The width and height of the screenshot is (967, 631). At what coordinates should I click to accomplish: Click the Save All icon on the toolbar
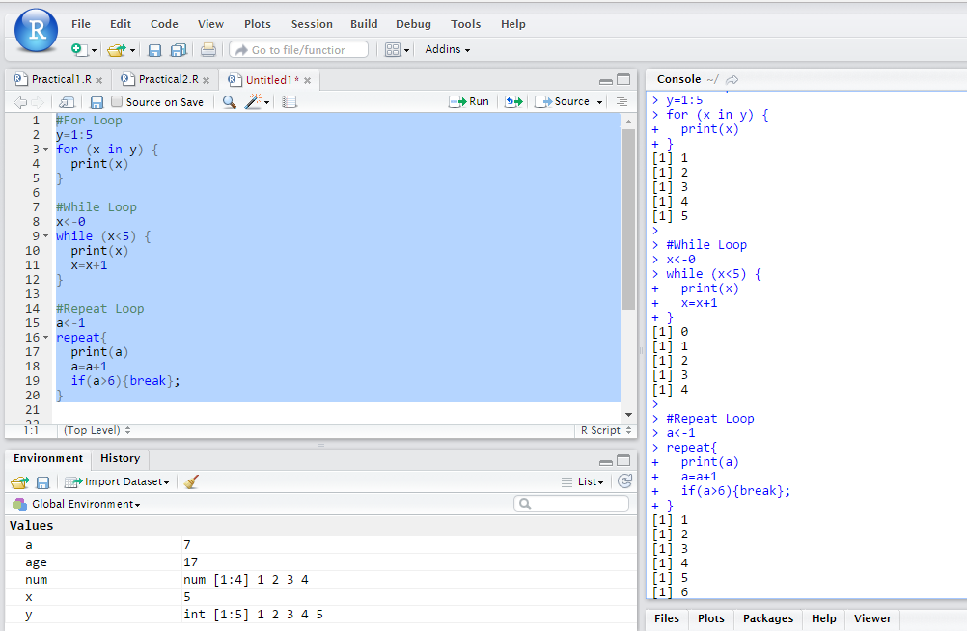coord(179,48)
